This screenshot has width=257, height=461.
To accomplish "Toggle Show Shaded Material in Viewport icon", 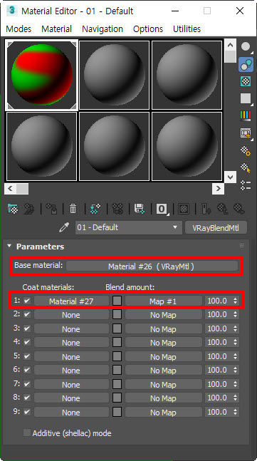I will 184,209.
